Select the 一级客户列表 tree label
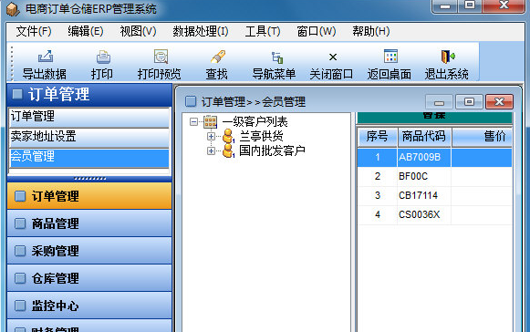Image resolution: width=530 pixels, height=332 pixels. [x=255, y=121]
